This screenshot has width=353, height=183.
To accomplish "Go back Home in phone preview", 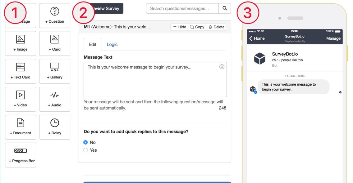I will click(257, 38).
